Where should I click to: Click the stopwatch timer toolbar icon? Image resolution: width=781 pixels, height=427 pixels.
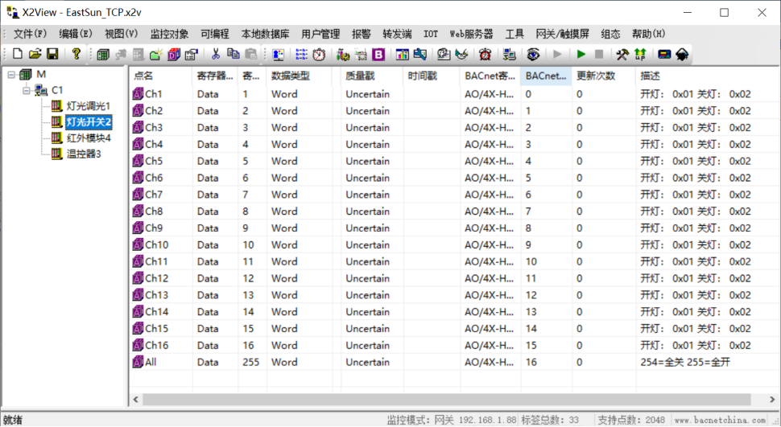tap(319, 54)
